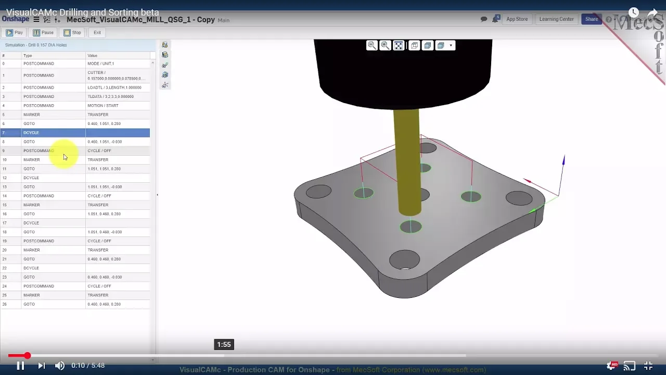Select row 8, GOTO 0.460, 1.051, -0.030

75,142
